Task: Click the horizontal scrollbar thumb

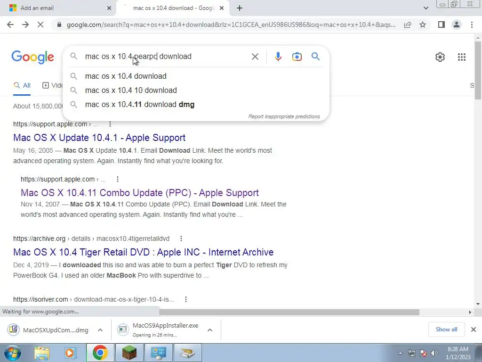Action: pyautogui.click(x=289, y=312)
